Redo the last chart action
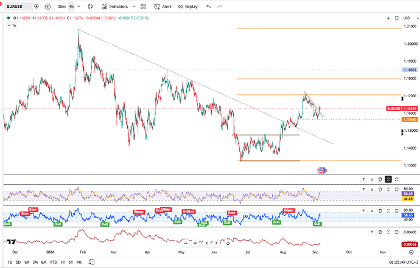This screenshot has width=420, height=268. [x=220, y=7]
